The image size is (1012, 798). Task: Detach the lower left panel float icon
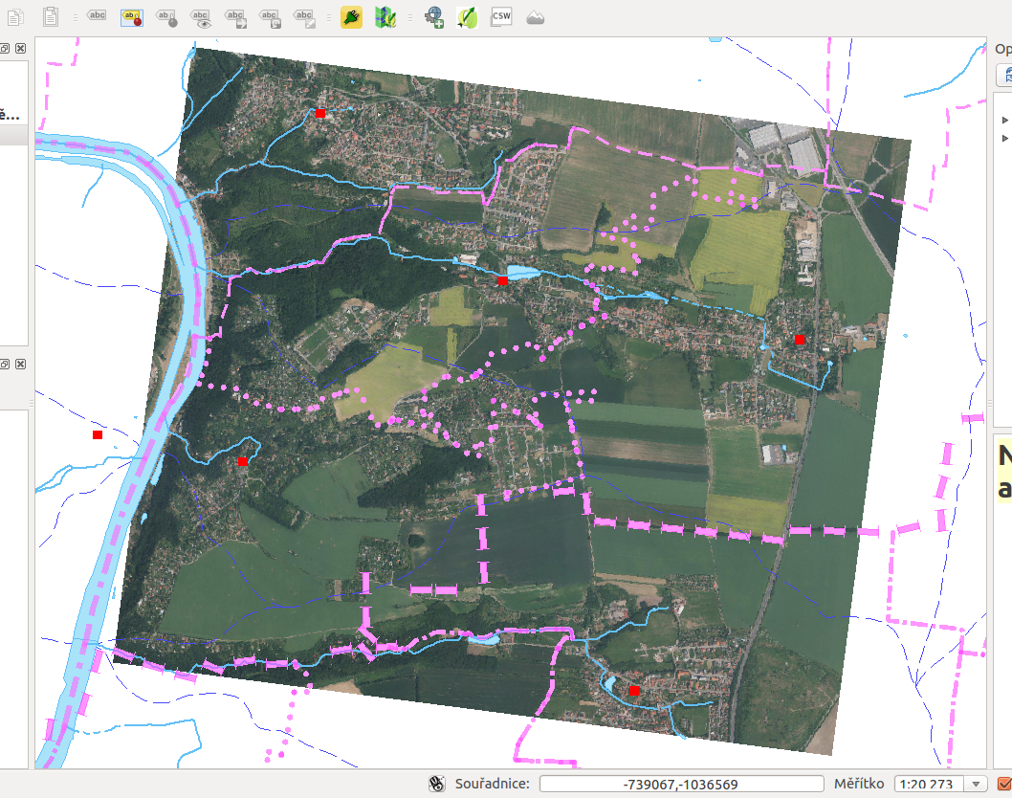5,365
